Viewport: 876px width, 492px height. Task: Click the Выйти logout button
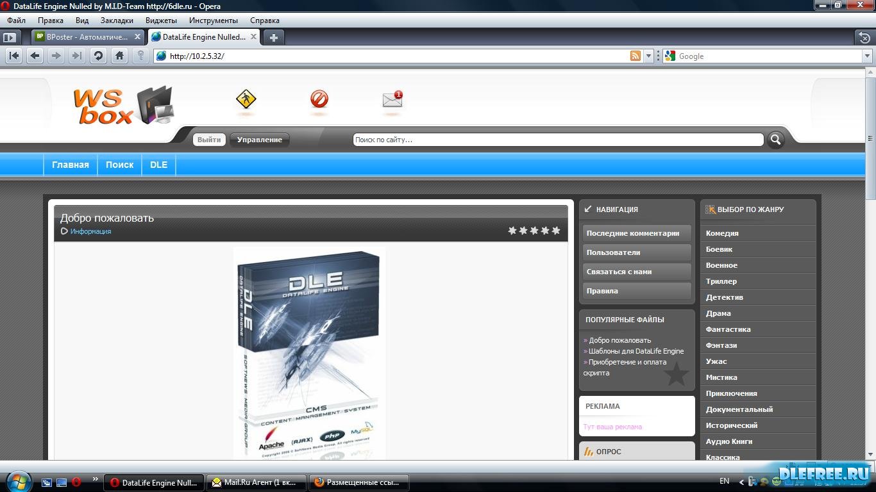pyautogui.click(x=209, y=140)
